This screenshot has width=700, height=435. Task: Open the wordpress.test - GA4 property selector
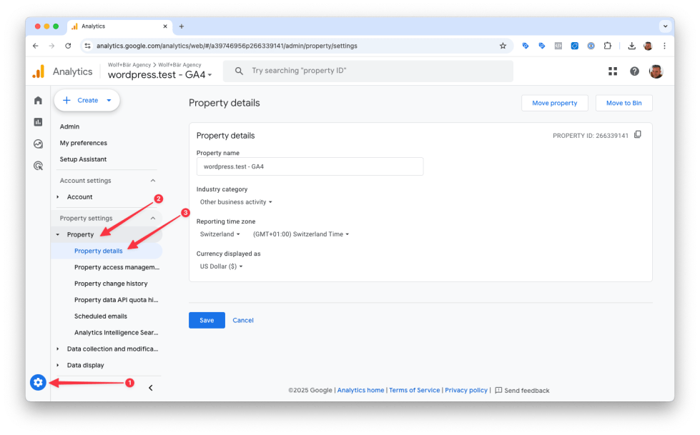(160, 75)
